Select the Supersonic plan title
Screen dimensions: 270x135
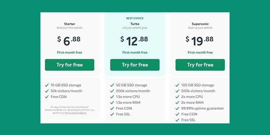click(x=200, y=24)
